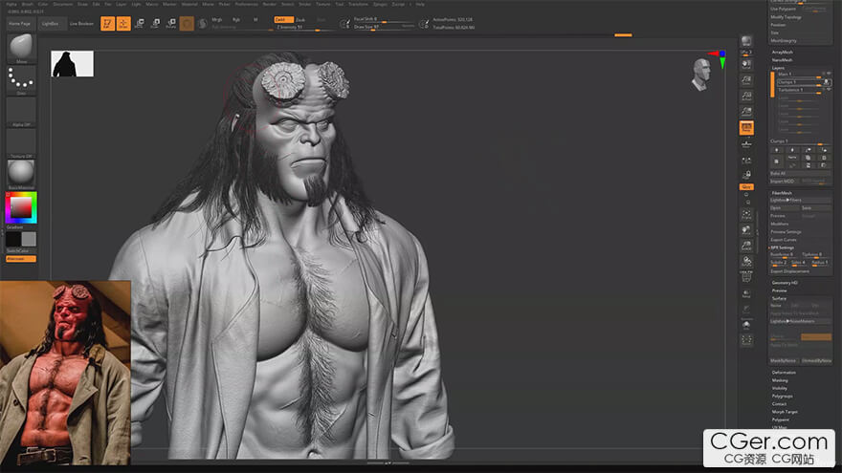The width and height of the screenshot is (842, 473).
Task: Expand the NanoMesh subpalette
Action: click(x=782, y=60)
